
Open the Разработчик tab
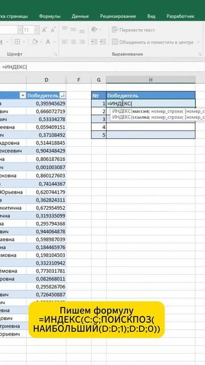(x=181, y=17)
